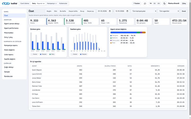Screen dimensions: 191x119
Task: Select the Dün date preset
Action: 55,11
